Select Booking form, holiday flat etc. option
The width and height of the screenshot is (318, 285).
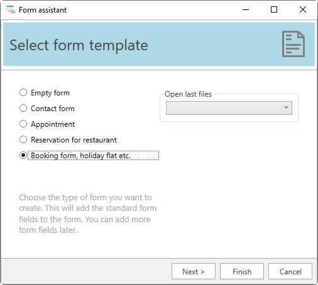[23, 155]
